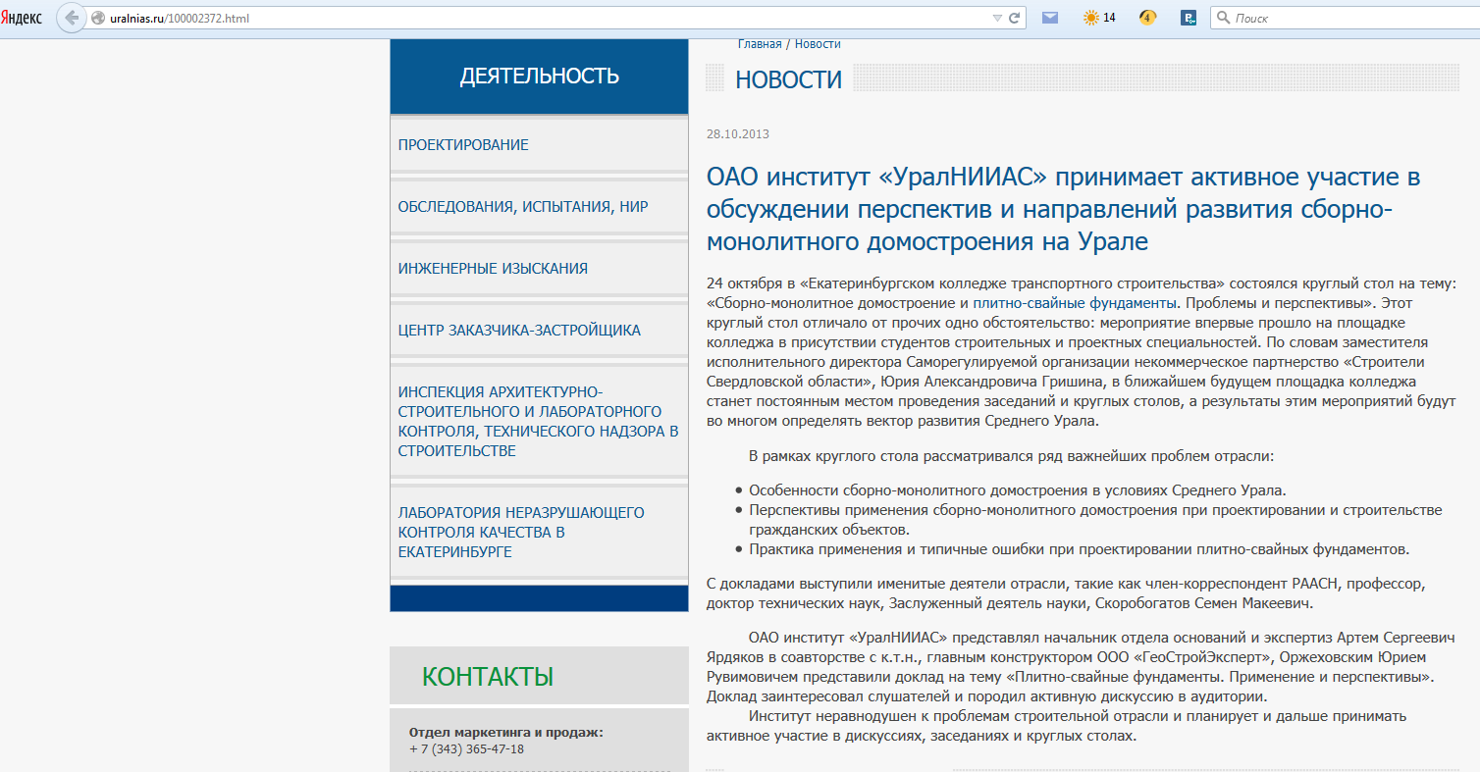Expand the address bar history dropdown arrow
The width and height of the screenshot is (1480, 772).
[x=998, y=18]
